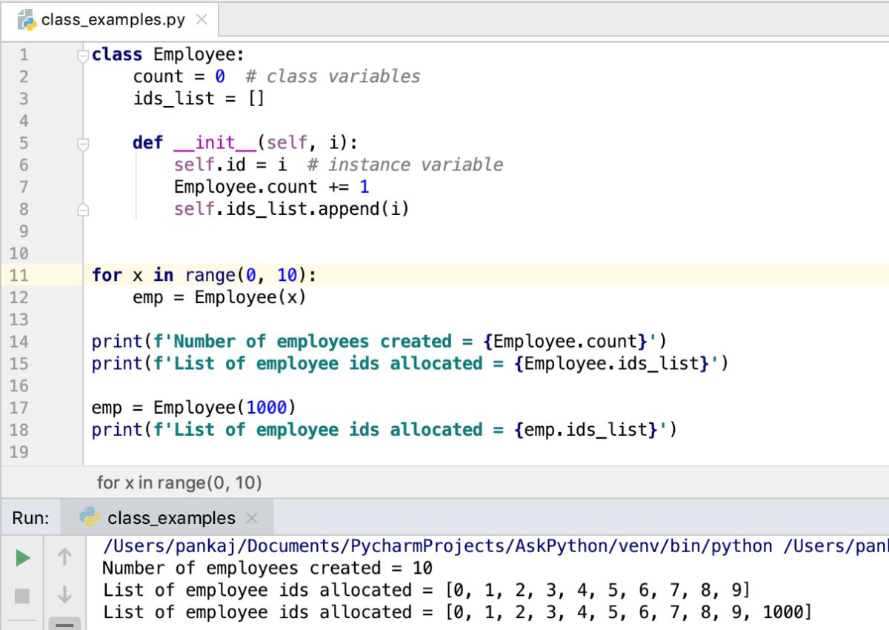Collapse the Employee class fold marker
This screenshot has height=630, width=889.
83,53
